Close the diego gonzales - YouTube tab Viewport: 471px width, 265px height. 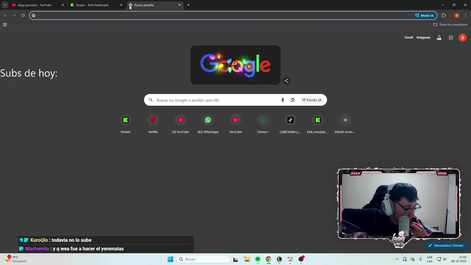[x=63, y=5]
